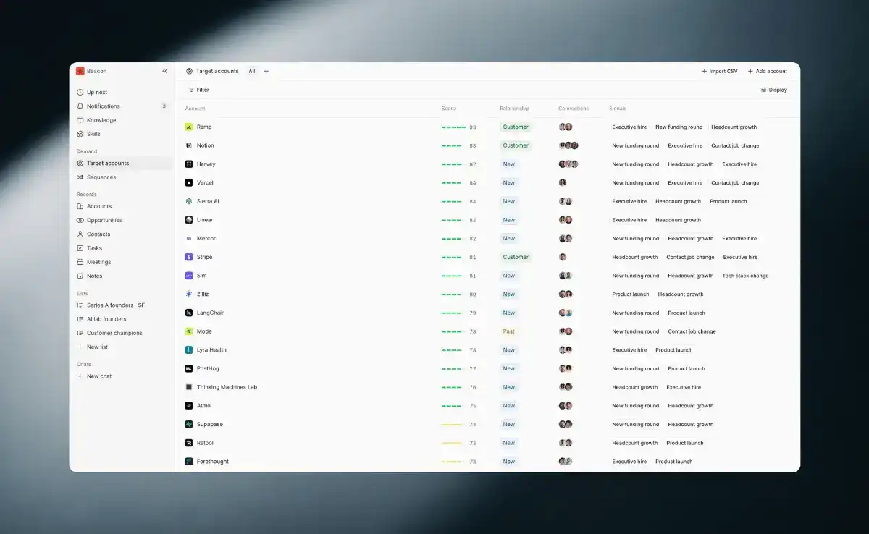Click the Forethought logo icon
869x534 pixels.
pos(189,462)
